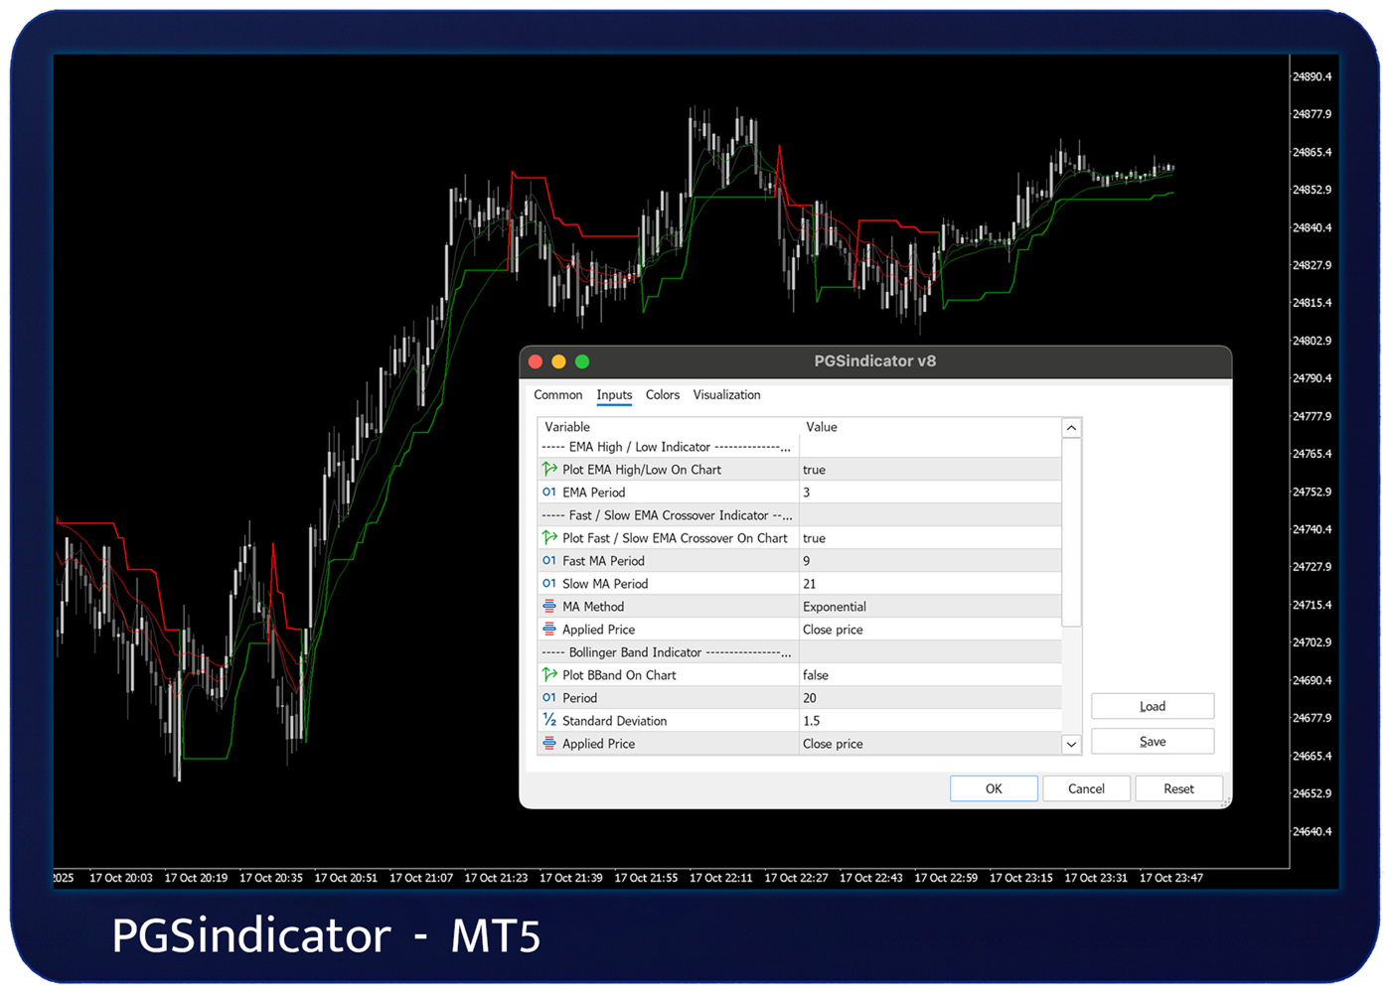Select the Fast / Slow EMA Crossover Indicator section row

tap(800, 515)
